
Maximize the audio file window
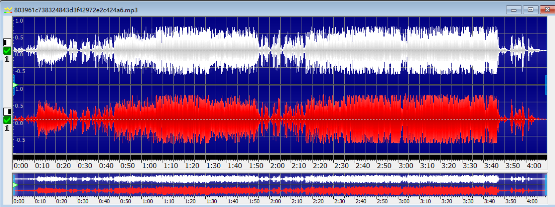(531, 10)
